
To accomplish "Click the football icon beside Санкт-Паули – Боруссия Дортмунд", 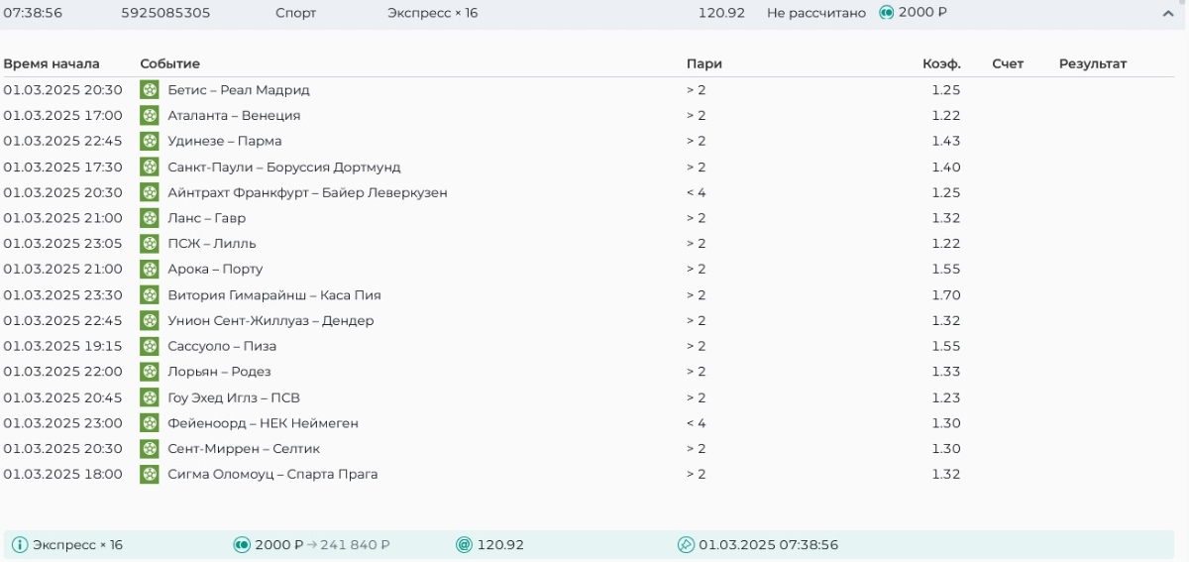I will pyautogui.click(x=150, y=167).
